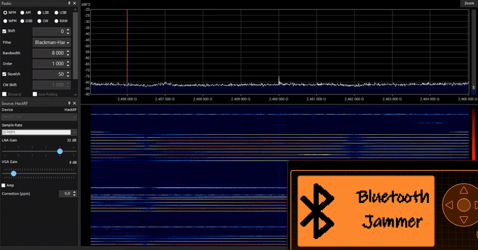The width and height of the screenshot is (478, 250).
Task: Decrease Bandwidth with the down arrow
Action: 68,55
